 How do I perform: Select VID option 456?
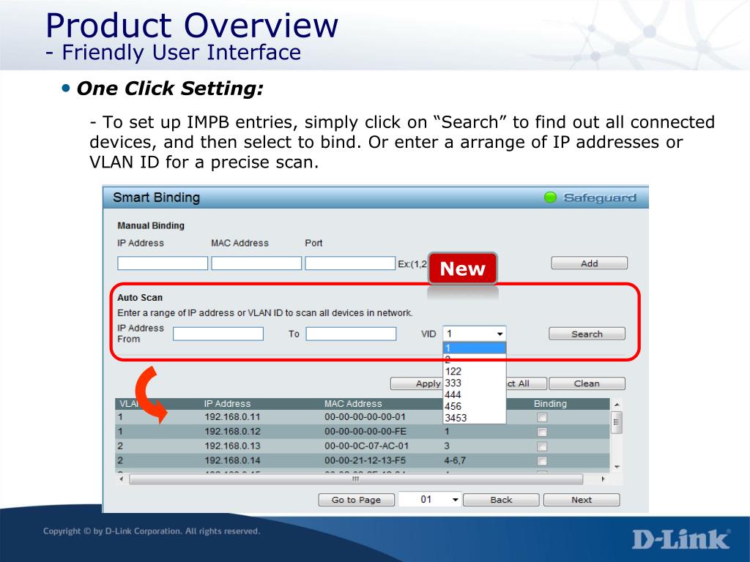475,406
